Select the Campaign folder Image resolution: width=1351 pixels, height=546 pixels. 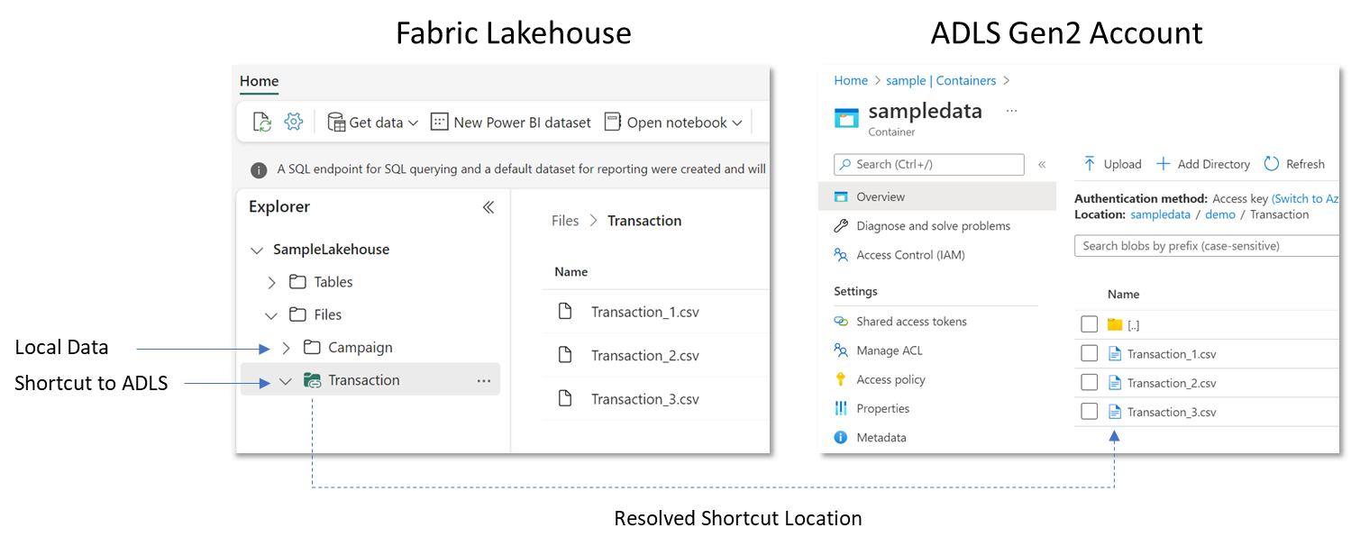pyautogui.click(x=348, y=348)
